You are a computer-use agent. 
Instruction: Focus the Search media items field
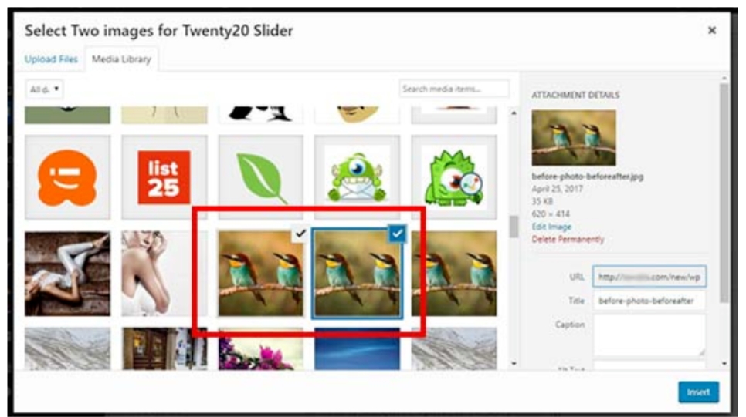coord(454,89)
